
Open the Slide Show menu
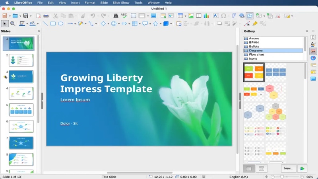[120, 3]
